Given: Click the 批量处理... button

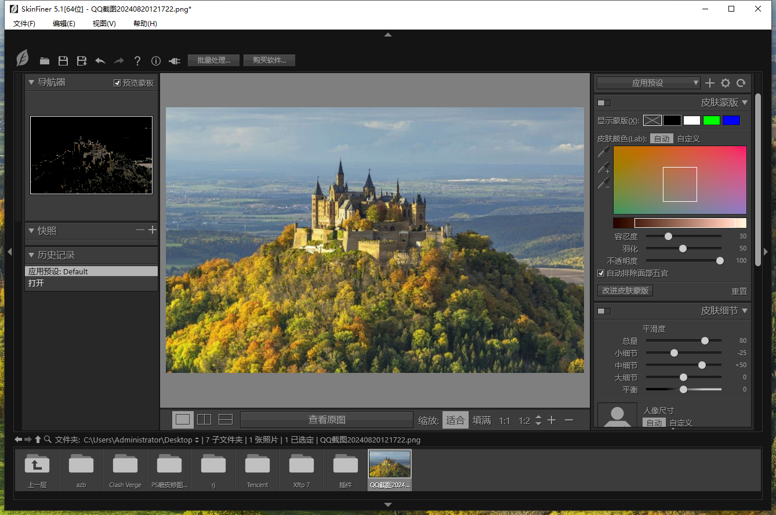Looking at the screenshot, I should (x=213, y=60).
